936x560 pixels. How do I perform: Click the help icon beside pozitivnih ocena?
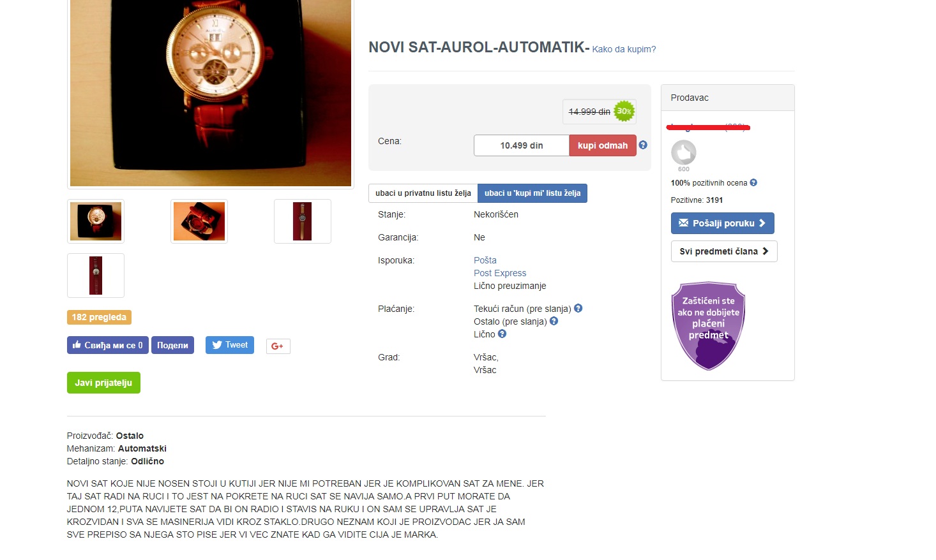click(753, 182)
